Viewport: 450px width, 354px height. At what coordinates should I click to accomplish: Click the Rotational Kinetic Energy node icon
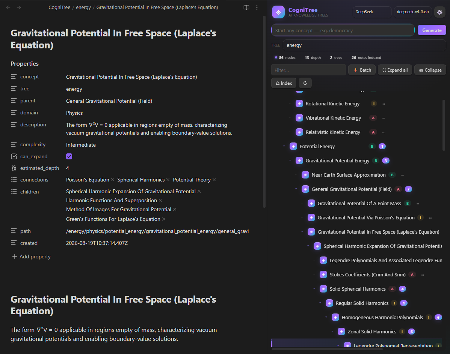pyautogui.click(x=299, y=103)
